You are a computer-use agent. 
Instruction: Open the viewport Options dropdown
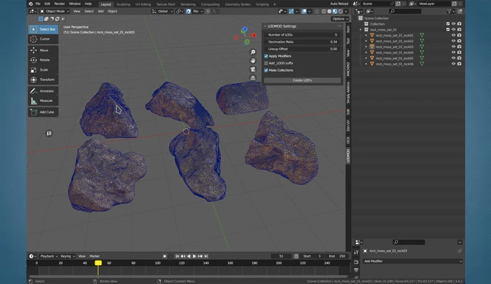(339, 19)
